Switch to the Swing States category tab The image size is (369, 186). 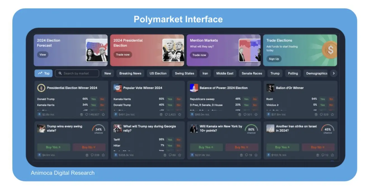[184, 73]
